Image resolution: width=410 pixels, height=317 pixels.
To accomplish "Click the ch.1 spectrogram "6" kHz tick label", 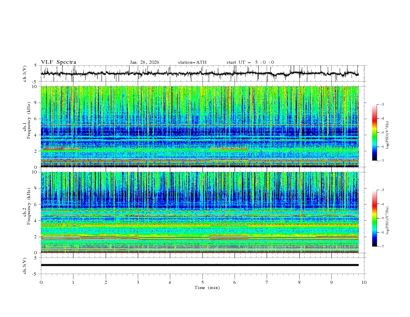I will [37, 119].
